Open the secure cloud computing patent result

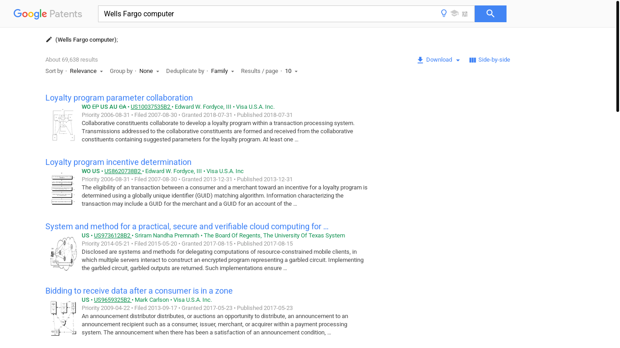pos(187,227)
